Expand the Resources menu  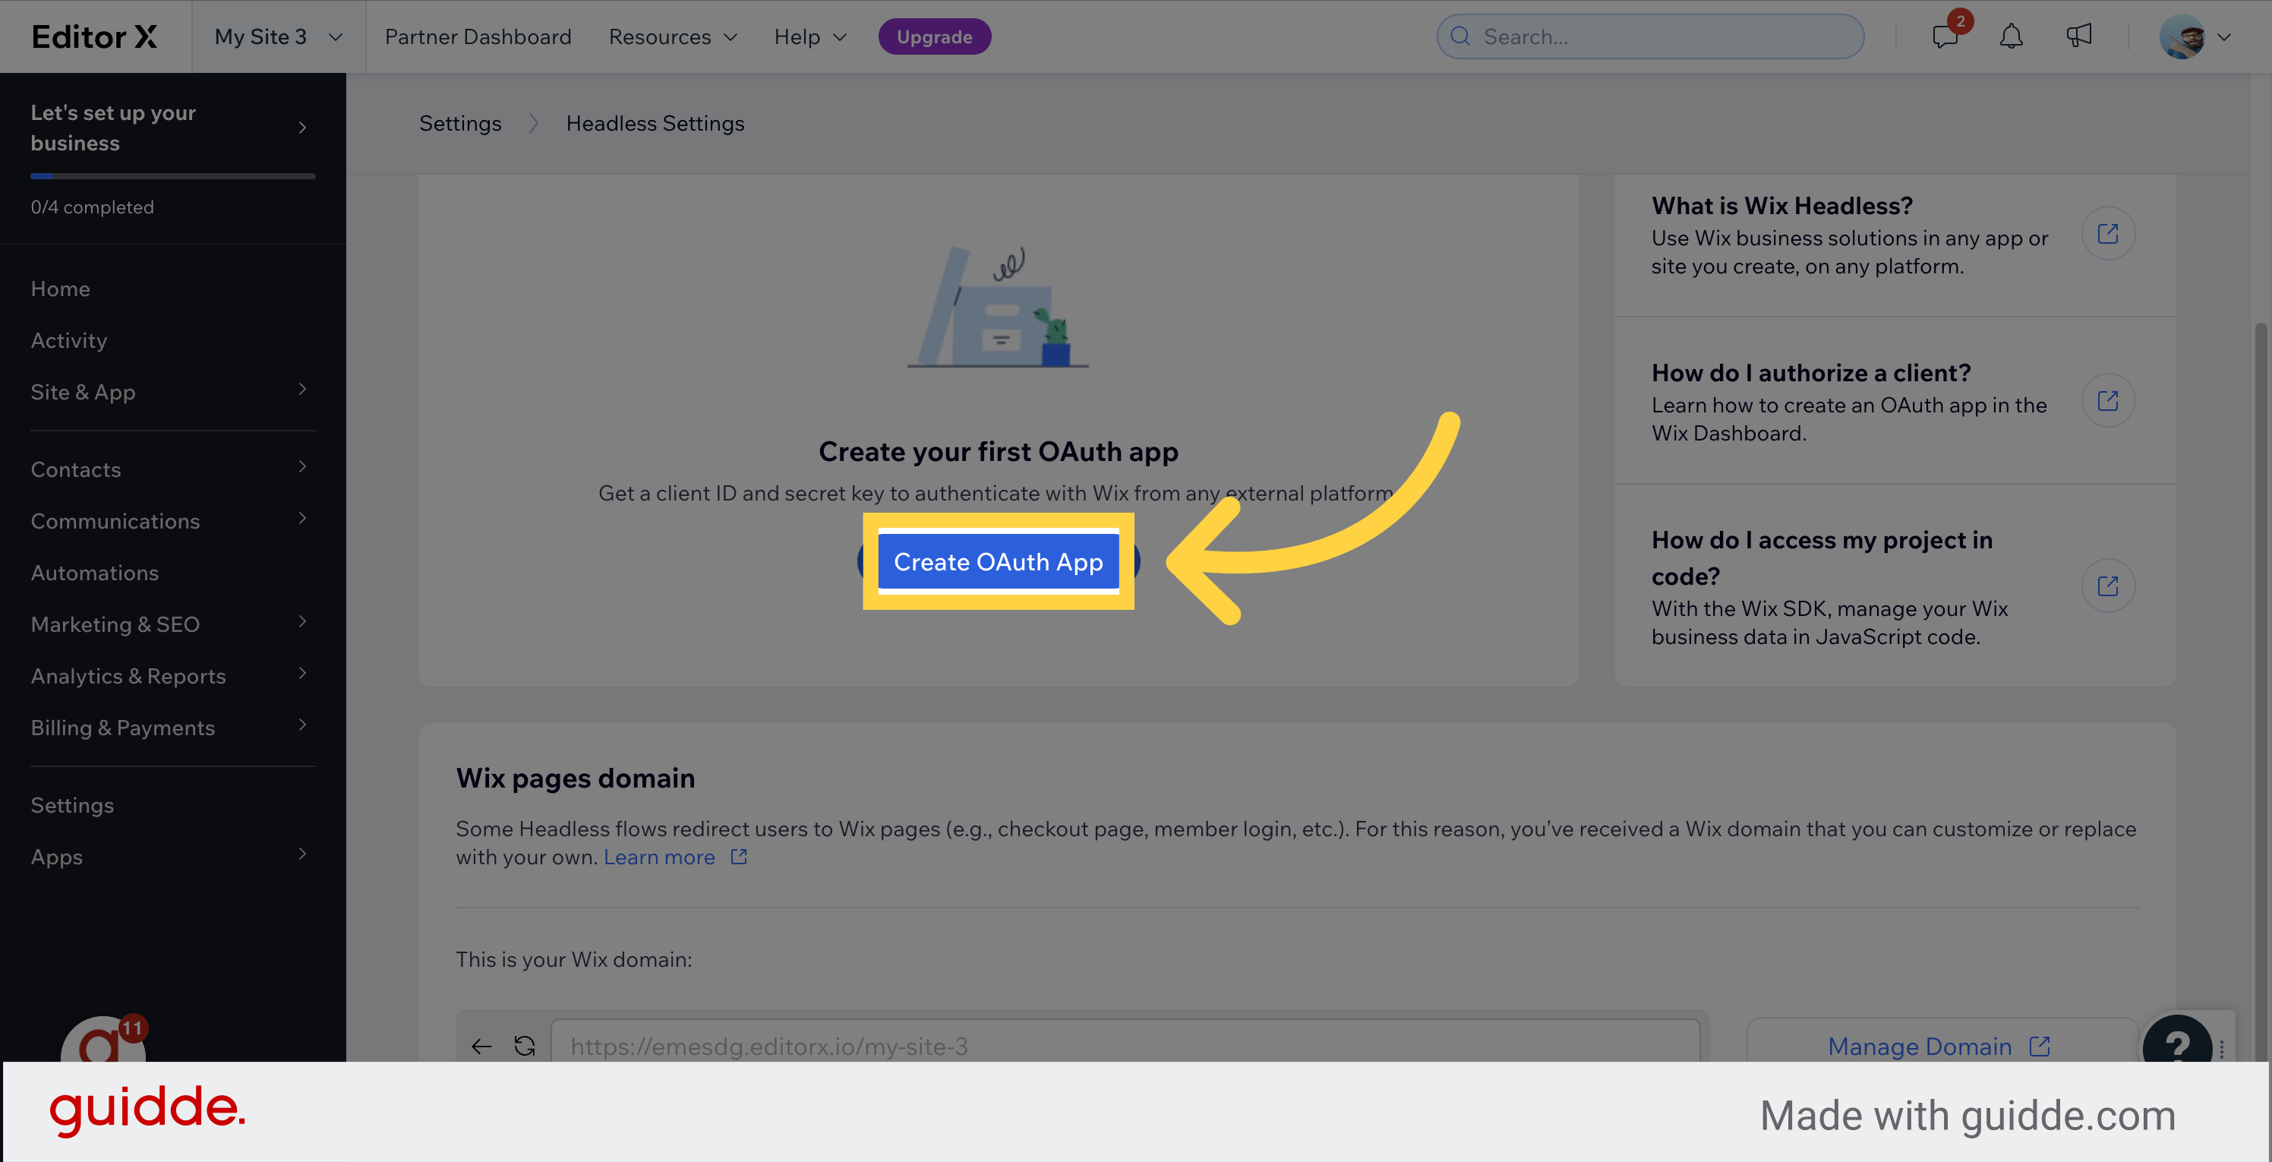point(672,37)
